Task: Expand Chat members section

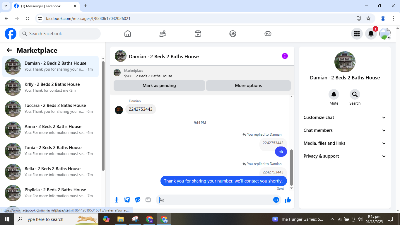Action: point(345,130)
